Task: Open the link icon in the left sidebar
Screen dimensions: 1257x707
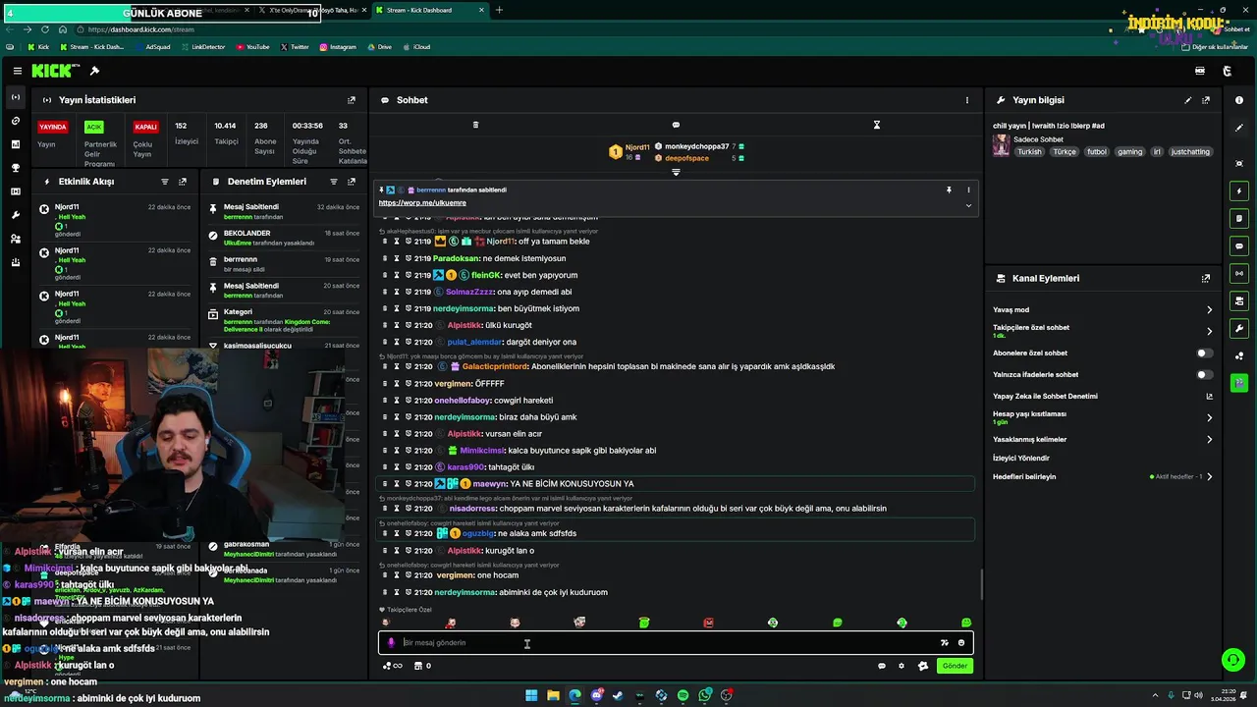Action: (x=15, y=121)
